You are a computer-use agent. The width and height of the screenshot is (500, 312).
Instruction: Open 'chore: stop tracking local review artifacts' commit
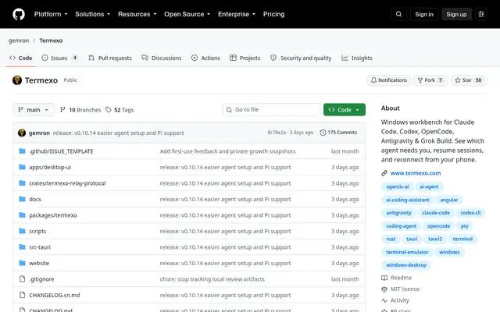tap(212, 279)
